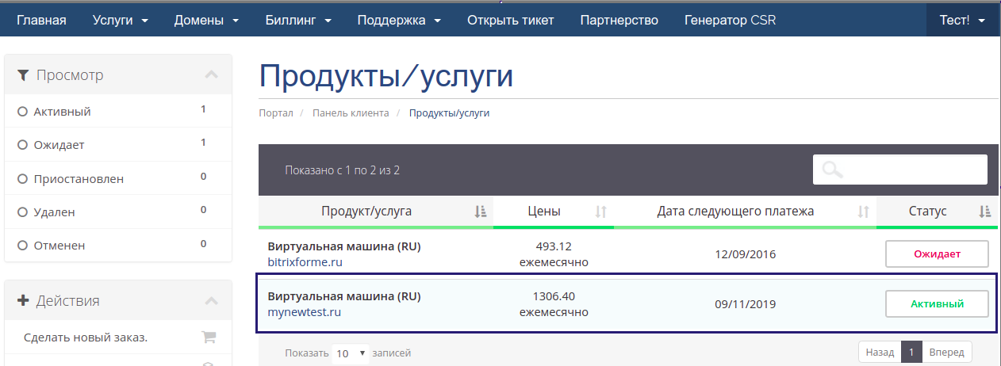Select the Ожидает filter radio option
1001x366 pixels.
pos(22,145)
